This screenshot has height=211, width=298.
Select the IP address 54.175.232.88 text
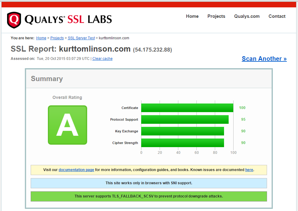pyautogui.click(x=153, y=50)
